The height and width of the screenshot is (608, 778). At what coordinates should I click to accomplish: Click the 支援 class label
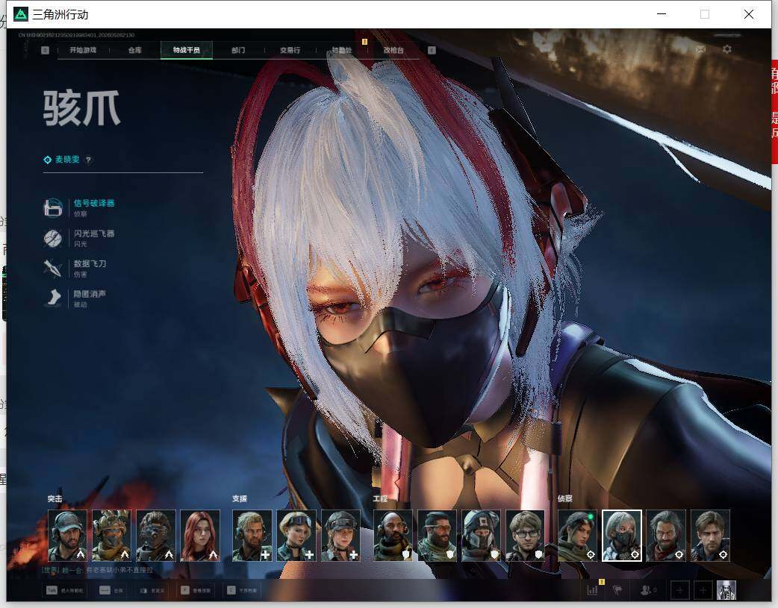(x=240, y=499)
